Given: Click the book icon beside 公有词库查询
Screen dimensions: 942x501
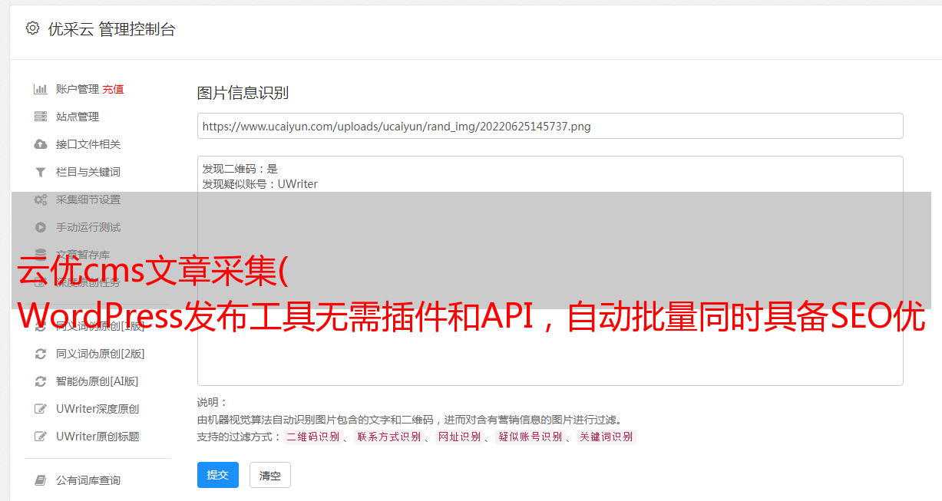Looking at the screenshot, I should tap(41, 480).
